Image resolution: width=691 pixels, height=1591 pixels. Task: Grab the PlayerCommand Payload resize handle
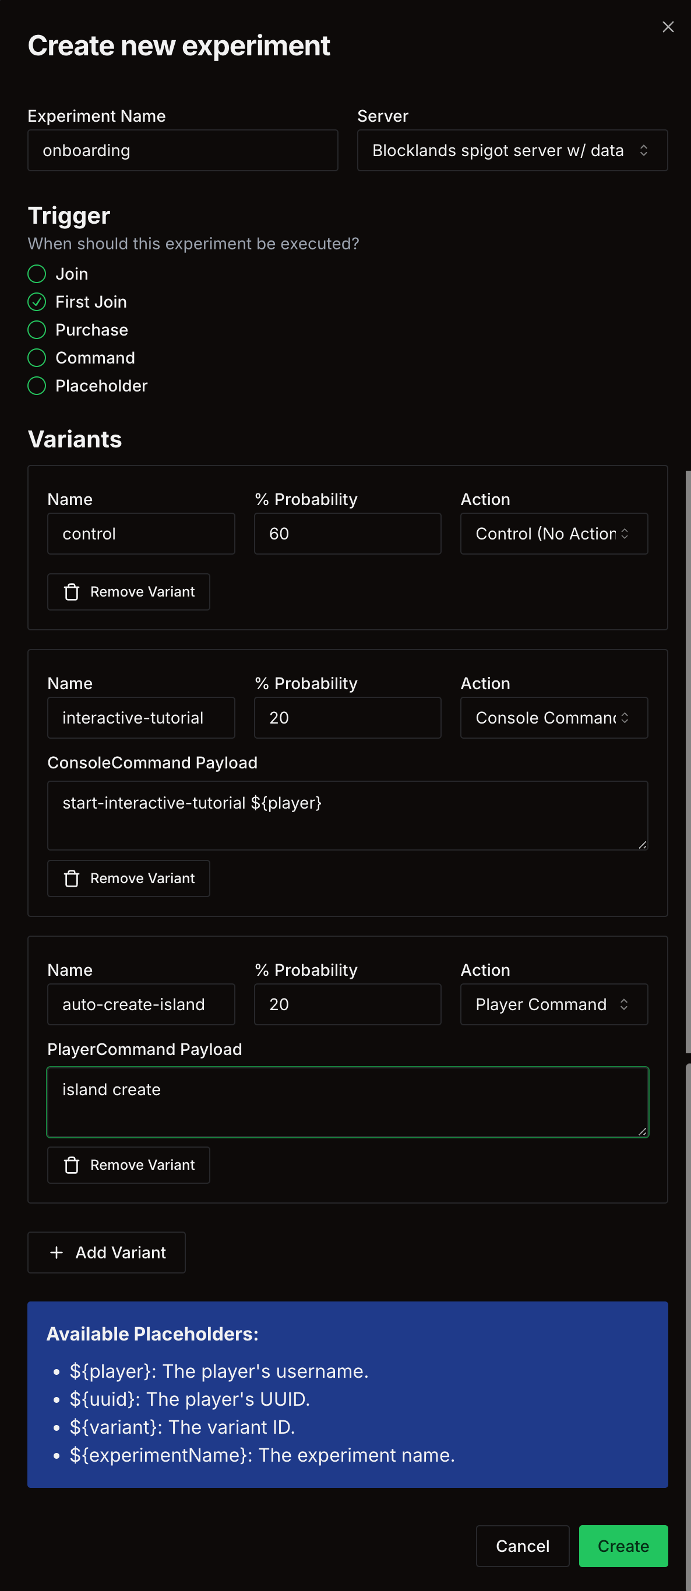pyautogui.click(x=642, y=1131)
